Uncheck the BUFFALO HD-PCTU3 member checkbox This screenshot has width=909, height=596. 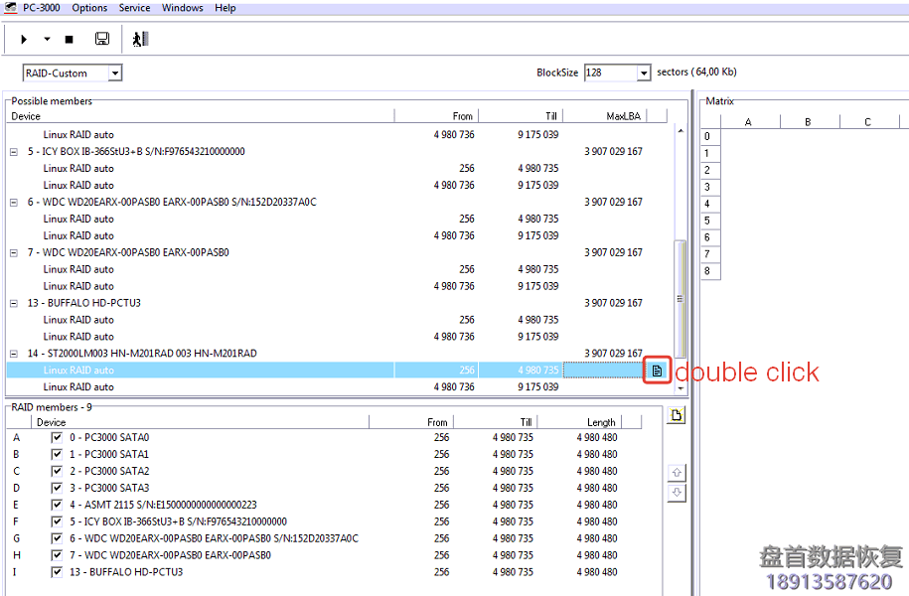tap(57, 573)
